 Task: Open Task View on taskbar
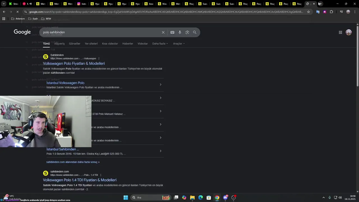176,198
